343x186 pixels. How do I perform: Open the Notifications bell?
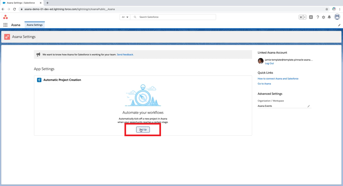[329, 17]
